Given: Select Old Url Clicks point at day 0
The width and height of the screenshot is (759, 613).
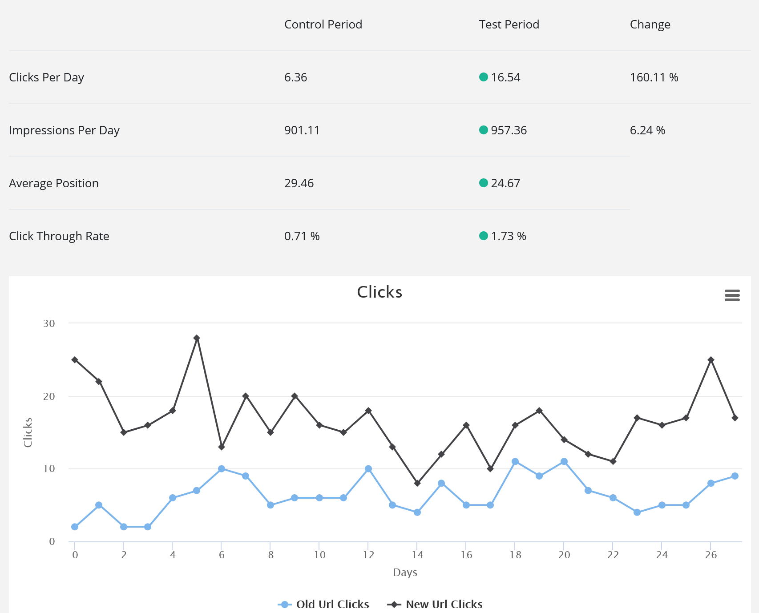Looking at the screenshot, I should pyautogui.click(x=75, y=527).
